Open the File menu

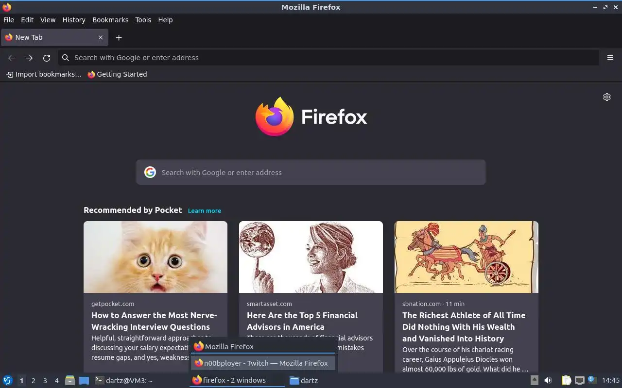tap(9, 20)
